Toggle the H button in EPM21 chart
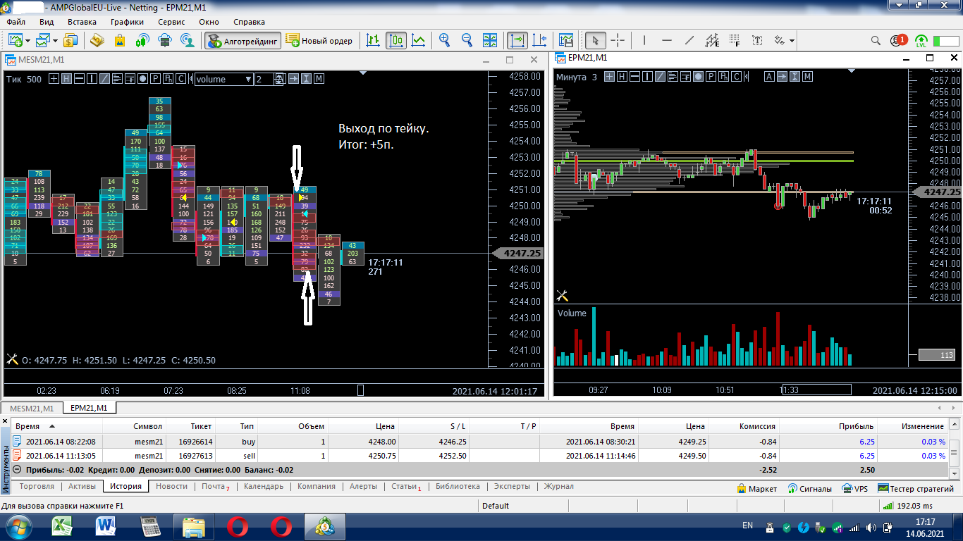Image resolution: width=963 pixels, height=541 pixels. [x=622, y=77]
